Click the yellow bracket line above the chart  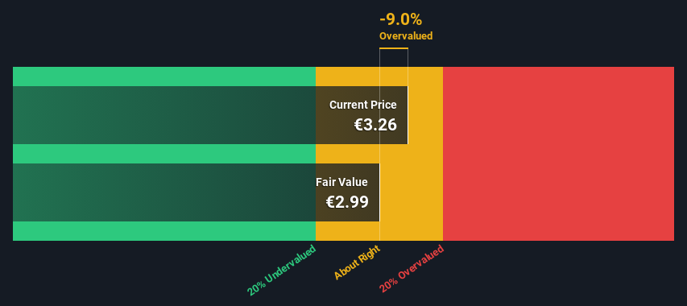(x=394, y=48)
